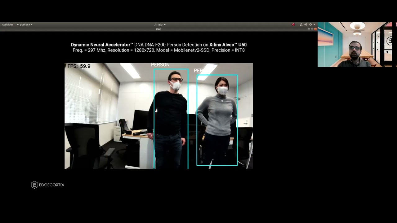Open the wired network status icon

pyautogui.click(x=301, y=24)
